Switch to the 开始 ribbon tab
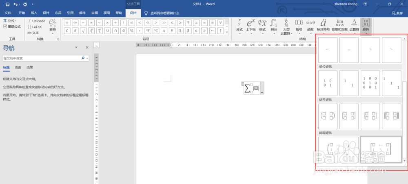408x184 pixels. (x=22, y=13)
